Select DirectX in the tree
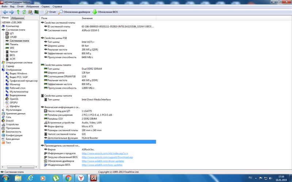The height and width of the screenshot is (182, 292). (10, 121)
